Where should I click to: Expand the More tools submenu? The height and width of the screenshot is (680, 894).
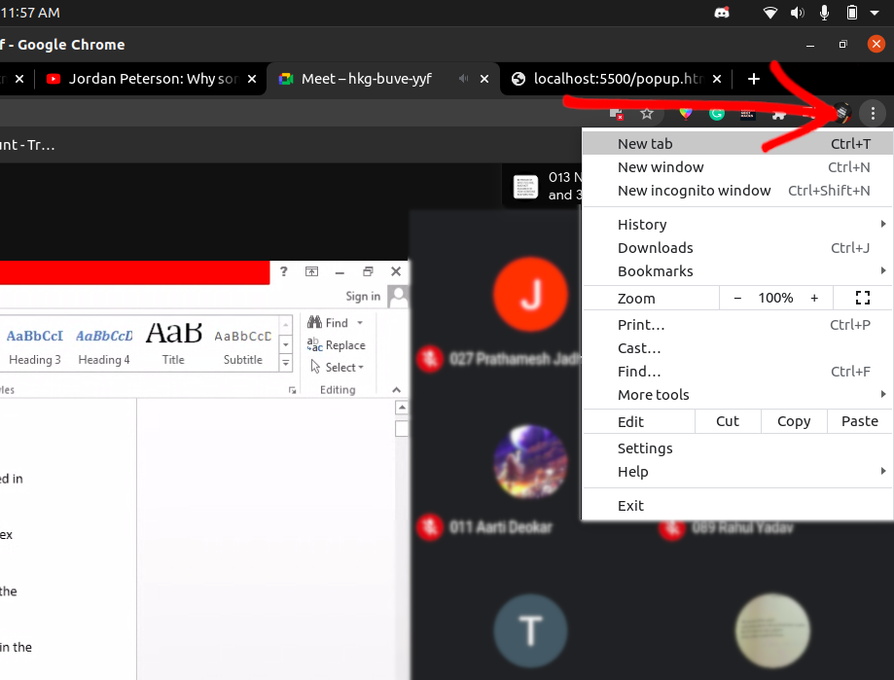[737, 395]
